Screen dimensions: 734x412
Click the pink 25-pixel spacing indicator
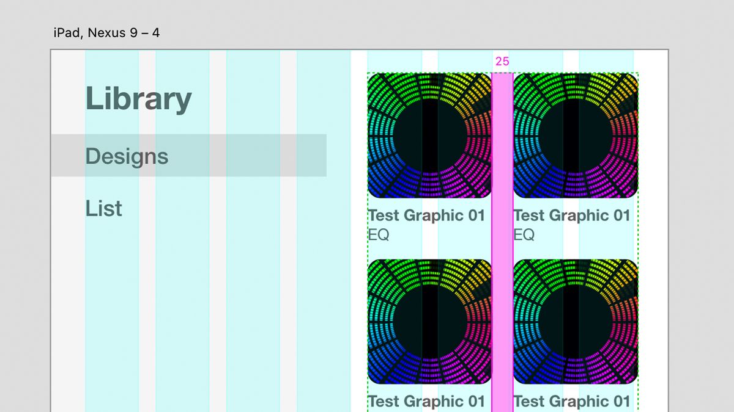(x=502, y=244)
